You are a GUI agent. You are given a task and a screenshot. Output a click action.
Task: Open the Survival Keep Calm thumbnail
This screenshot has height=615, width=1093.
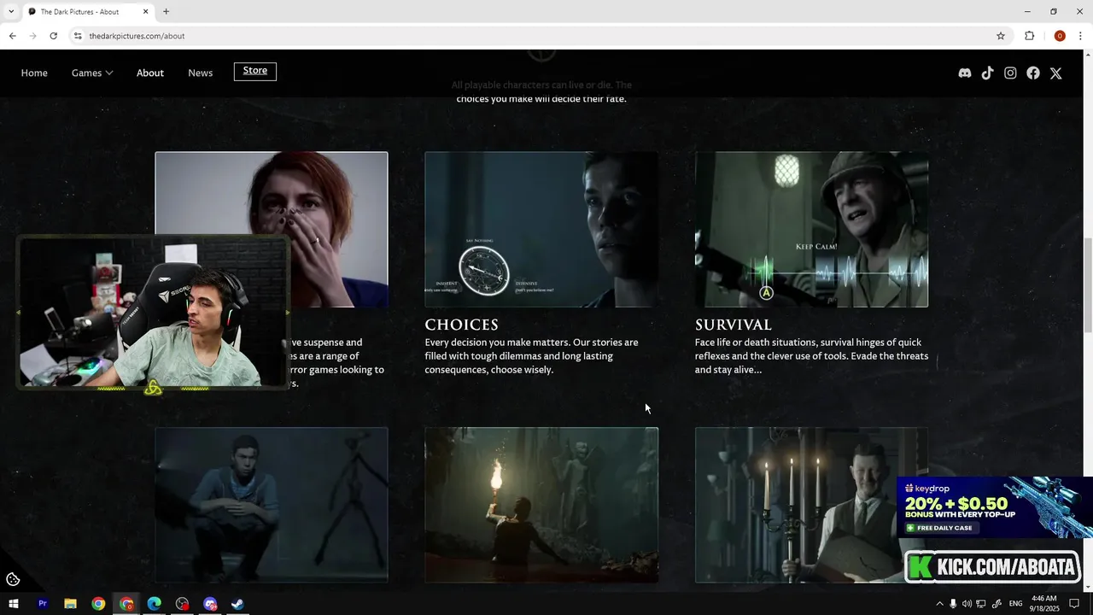(x=811, y=230)
